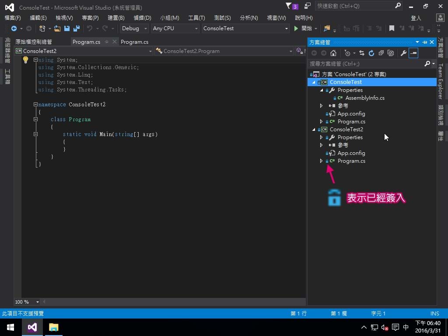Image resolution: width=448 pixels, height=336 pixels.
Task: Click the Solution Explorer Refresh icon
Action: click(x=371, y=53)
